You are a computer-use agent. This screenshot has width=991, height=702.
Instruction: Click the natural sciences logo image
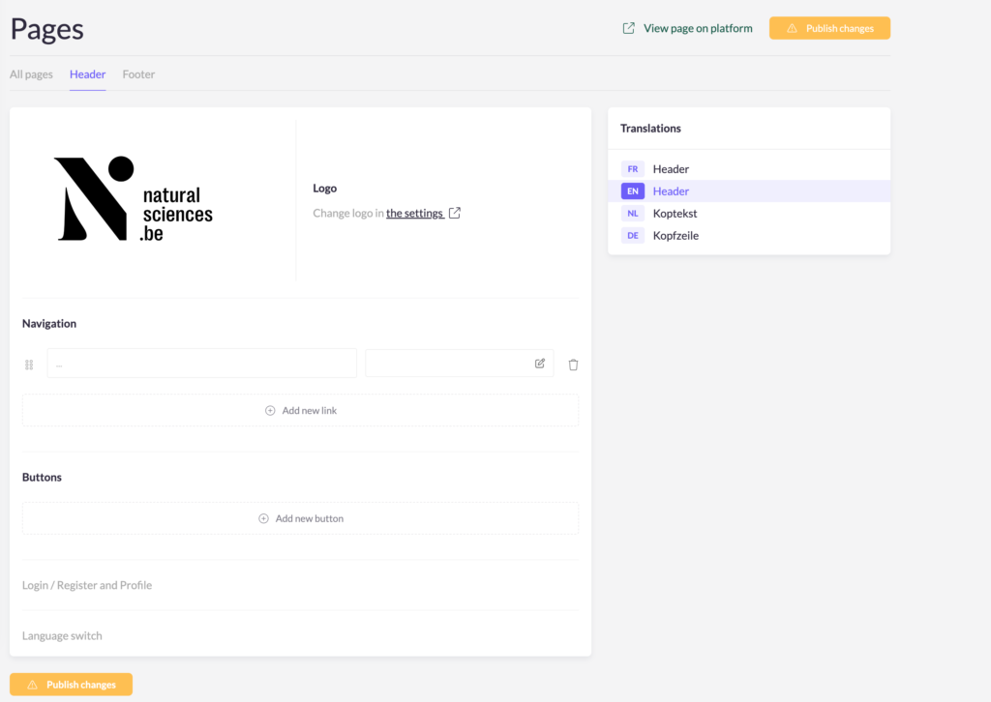(134, 198)
